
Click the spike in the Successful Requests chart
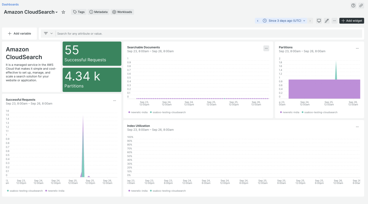83,153
